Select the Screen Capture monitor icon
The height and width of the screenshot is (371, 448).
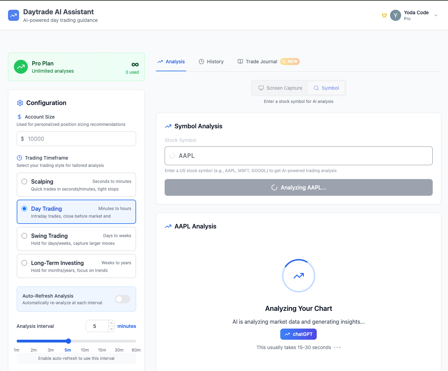(261, 88)
